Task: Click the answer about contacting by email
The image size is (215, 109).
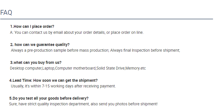Action: (77, 33)
